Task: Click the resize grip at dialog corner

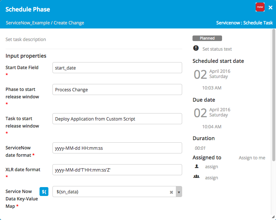Action: 273,217
